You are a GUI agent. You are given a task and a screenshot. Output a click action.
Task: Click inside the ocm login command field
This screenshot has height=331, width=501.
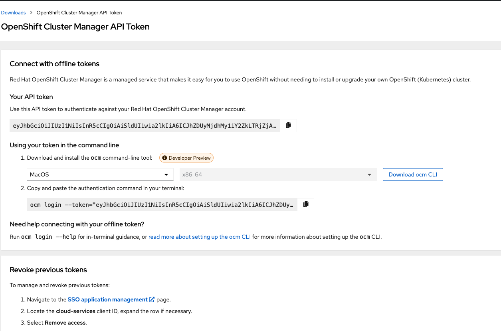pos(162,205)
